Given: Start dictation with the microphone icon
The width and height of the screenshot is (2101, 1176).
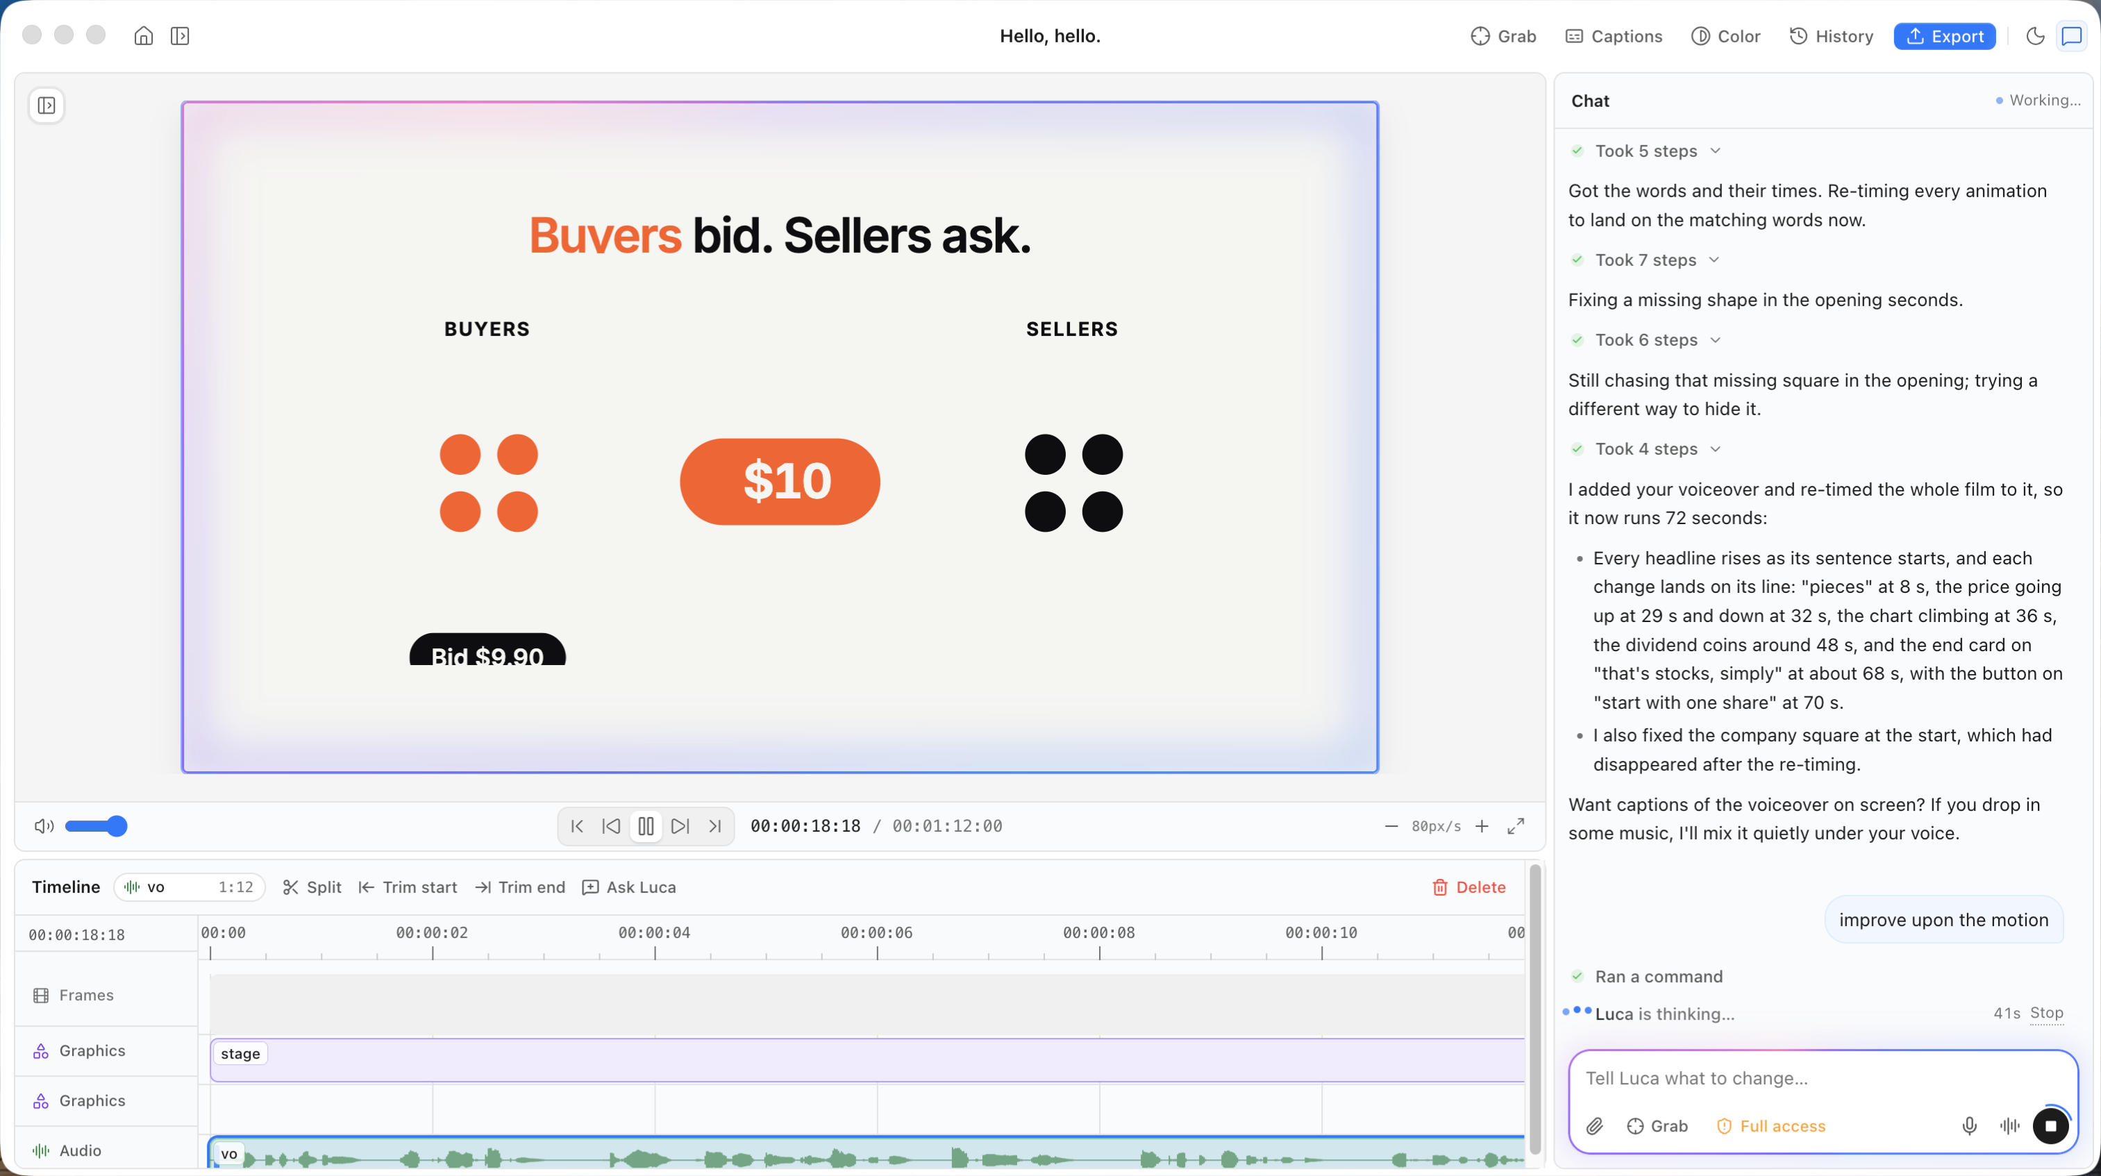Looking at the screenshot, I should click(x=1970, y=1126).
